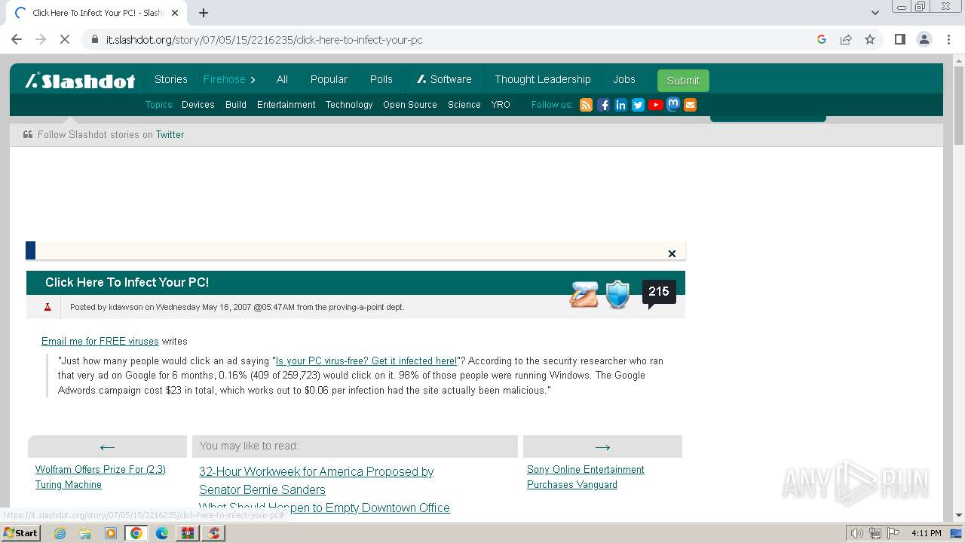Image resolution: width=965 pixels, height=543 pixels.
Task: Open the All section
Action: [282, 79]
